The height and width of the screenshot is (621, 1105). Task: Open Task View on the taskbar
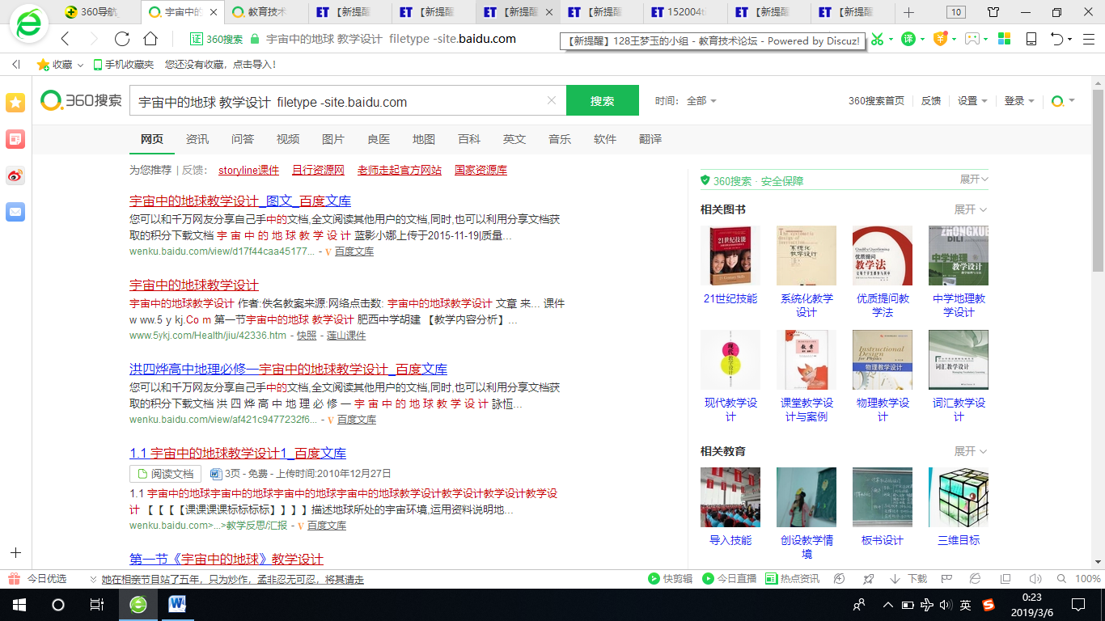(x=96, y=604)
